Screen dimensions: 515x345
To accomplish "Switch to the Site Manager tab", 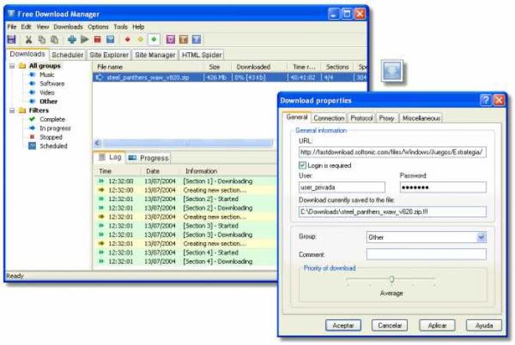I will coord(155,55).
